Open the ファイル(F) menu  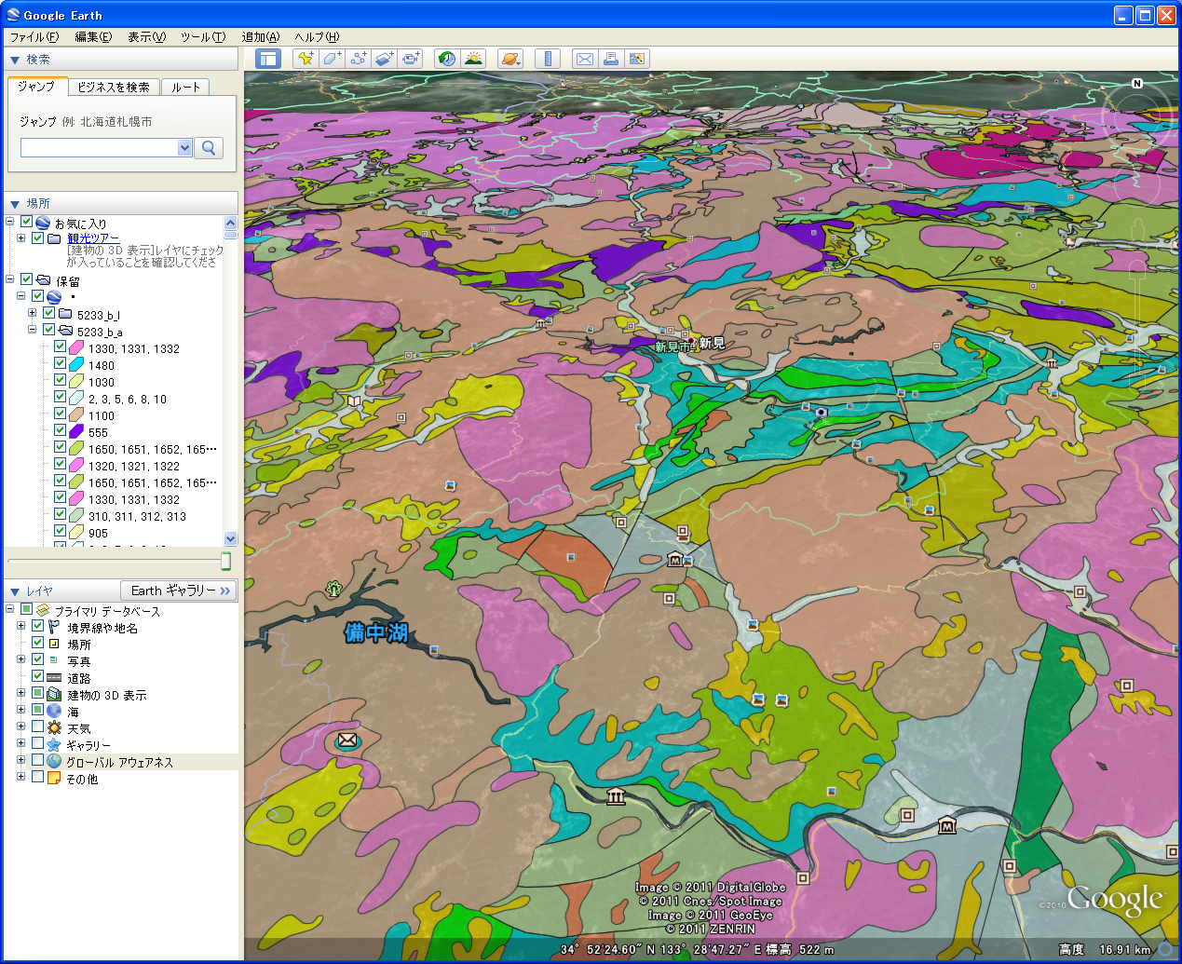click(34, 37)
